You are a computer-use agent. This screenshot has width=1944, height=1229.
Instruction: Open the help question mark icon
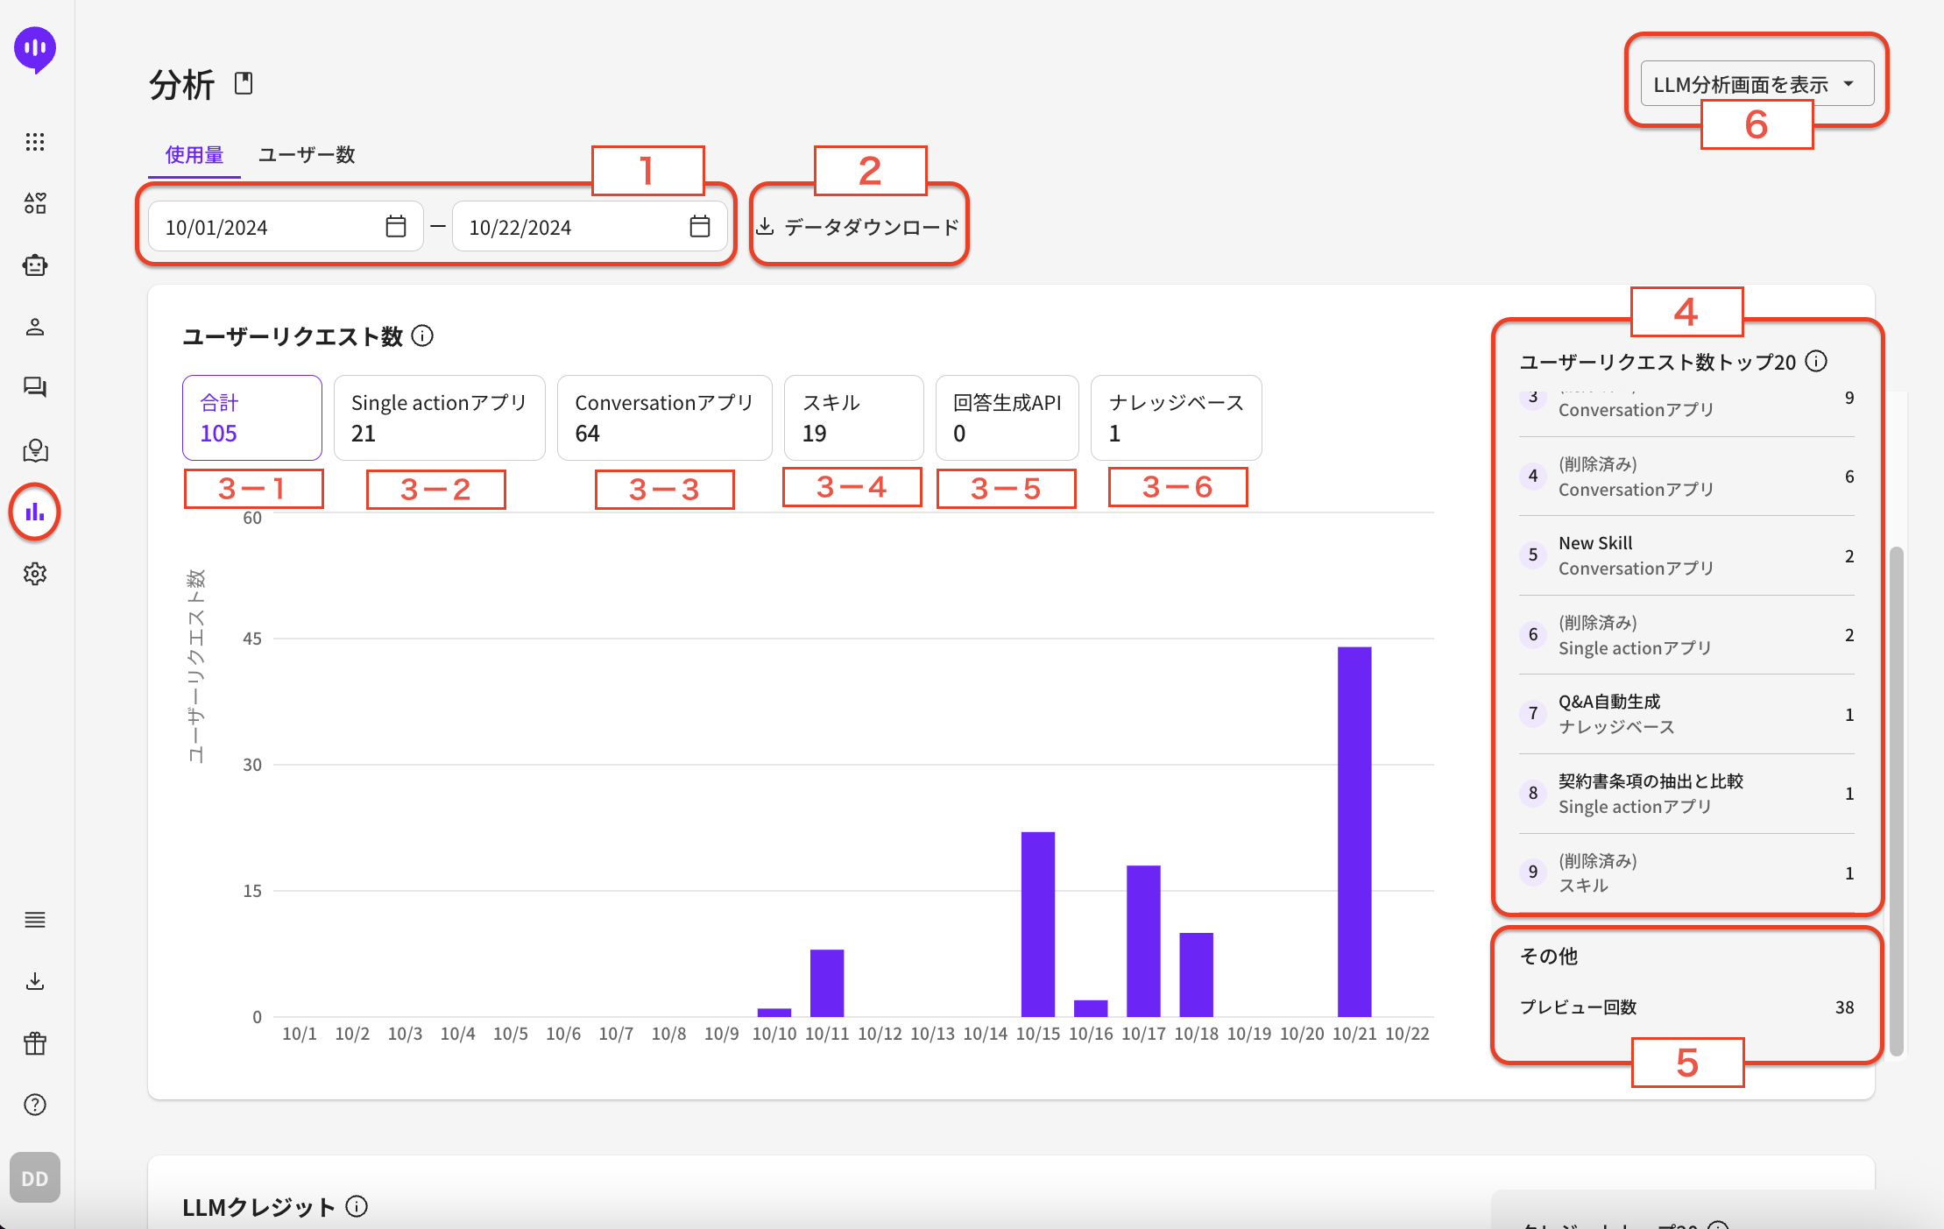[35, 1105]
